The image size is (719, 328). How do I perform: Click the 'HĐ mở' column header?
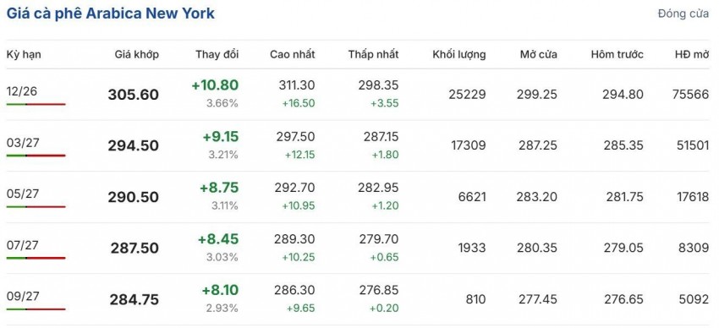692,54
